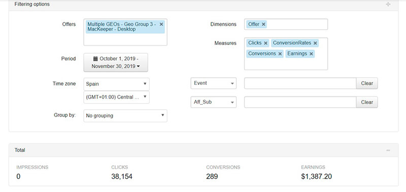Click the ConversionRates measure tag label

292,43
